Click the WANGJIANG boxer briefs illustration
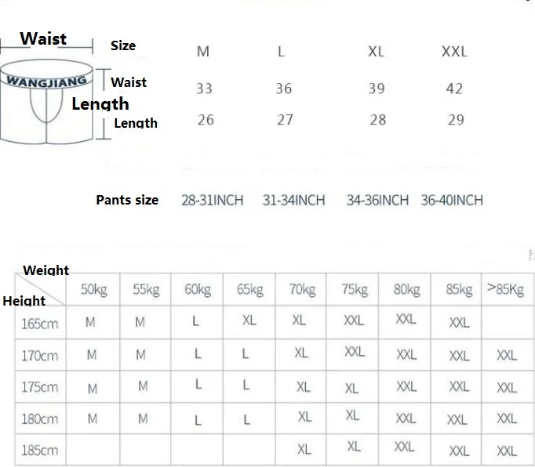Screen dimensions: 535x467 (46, 102)
